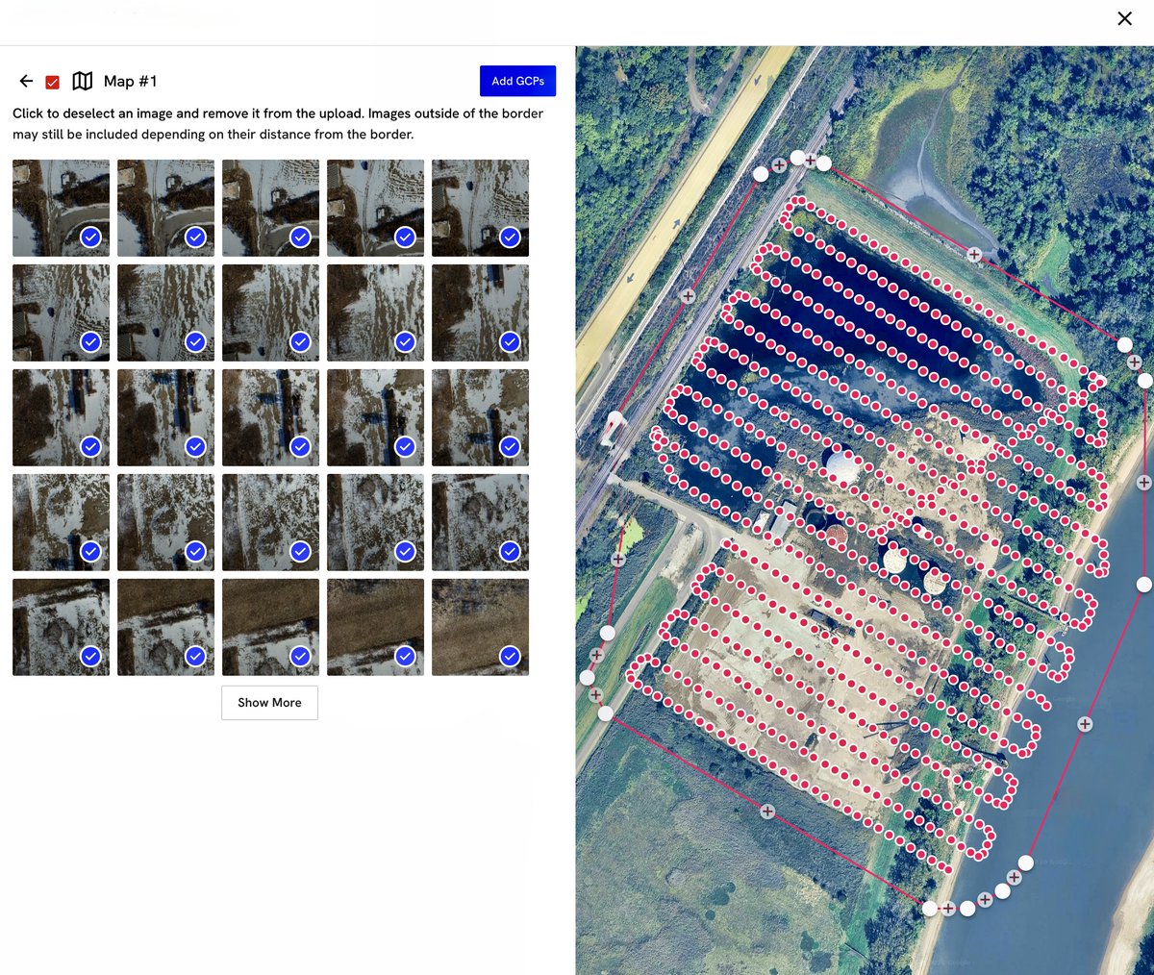Deselect the fifth image in the top row

(480, 208)
